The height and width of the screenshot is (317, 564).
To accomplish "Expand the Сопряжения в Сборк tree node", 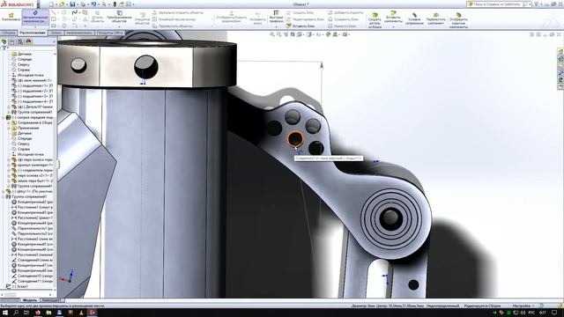I will (x=9, y=122).
